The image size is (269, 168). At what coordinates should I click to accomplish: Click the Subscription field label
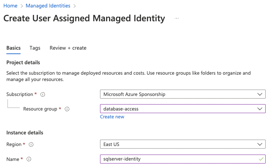pyautogui.click(x=19, y=94)
